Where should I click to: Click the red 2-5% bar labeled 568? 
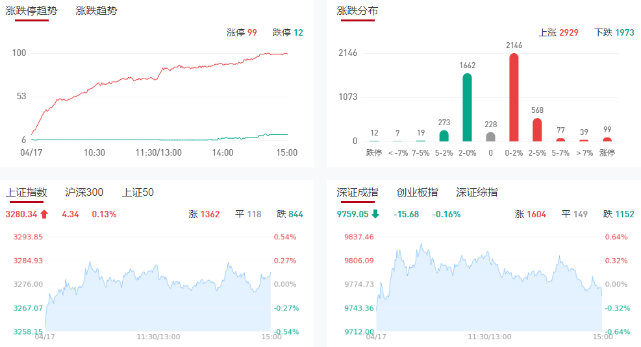click(537, 130)
